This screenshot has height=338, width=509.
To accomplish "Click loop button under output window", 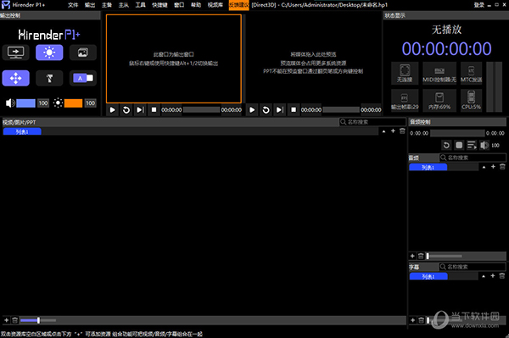I will (126, 110).
